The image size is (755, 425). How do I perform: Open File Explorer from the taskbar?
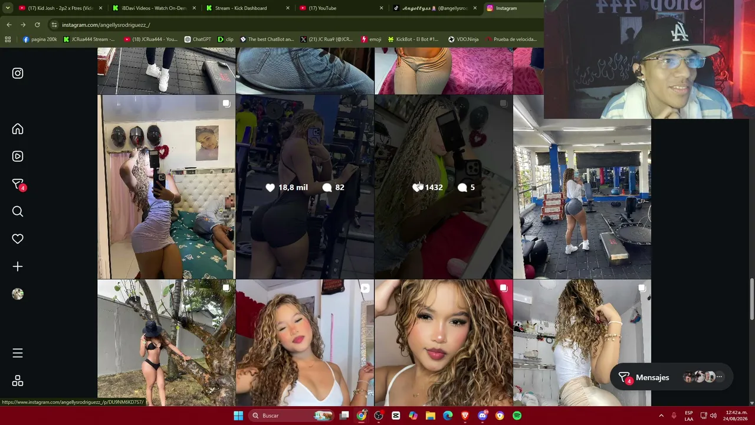point(431,416)
